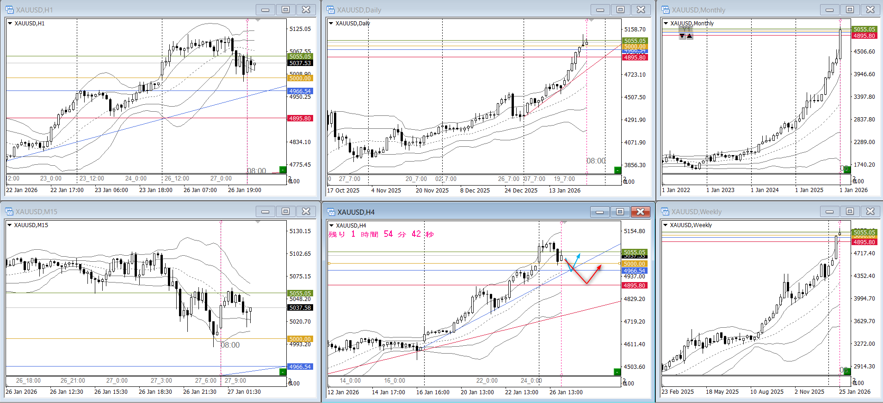The width and height of the screenshot is (883, 403).
Task: Maximize the XAUUSD,H4 chart window
Action: pos(620,212)
